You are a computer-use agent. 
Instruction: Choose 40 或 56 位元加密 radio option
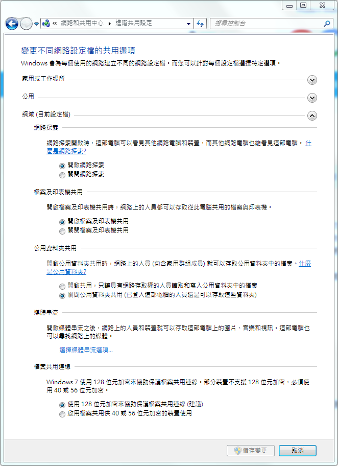click(62, 414)
